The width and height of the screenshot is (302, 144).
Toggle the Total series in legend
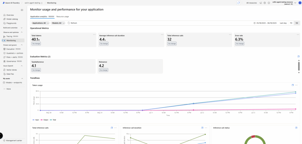click(53, 120)
